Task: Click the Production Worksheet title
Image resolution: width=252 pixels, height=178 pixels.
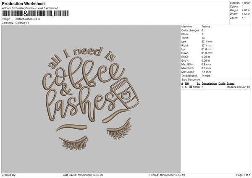Action: [23, 3]
